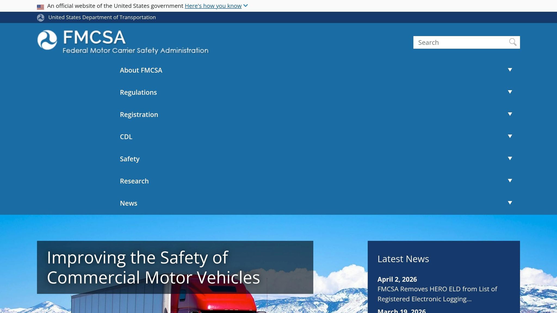
Task: Open the Safety menu dropdown
Action: point(509,158)
